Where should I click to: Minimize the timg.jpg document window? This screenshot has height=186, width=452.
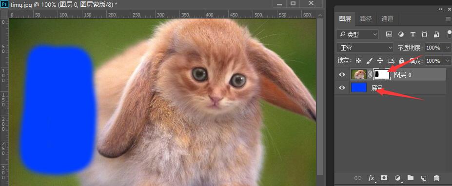[x=279, y=3]
